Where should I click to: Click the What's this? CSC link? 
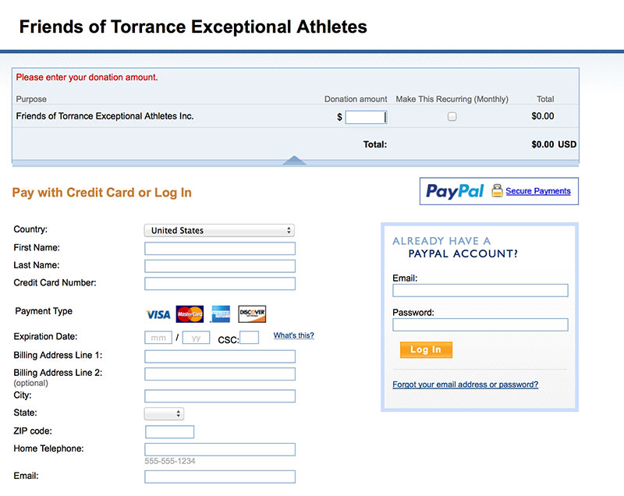tap(294, 335)
